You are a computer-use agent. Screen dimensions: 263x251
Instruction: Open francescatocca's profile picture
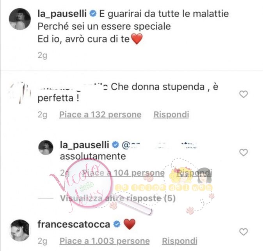coord(20,230)
